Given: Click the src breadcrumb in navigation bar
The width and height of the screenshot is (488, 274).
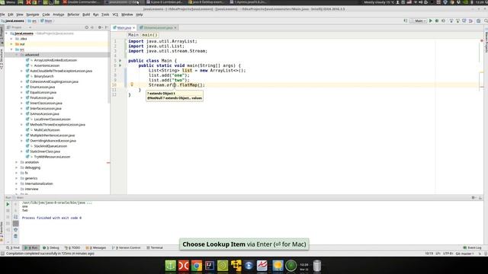Looking at the screenshot, I should pyautogui.click(x=32, y=21).
